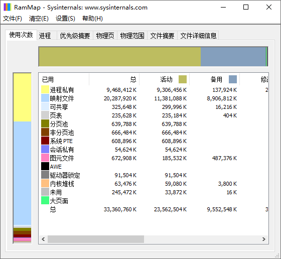Switch to the 进程 tab

[47, 36]
